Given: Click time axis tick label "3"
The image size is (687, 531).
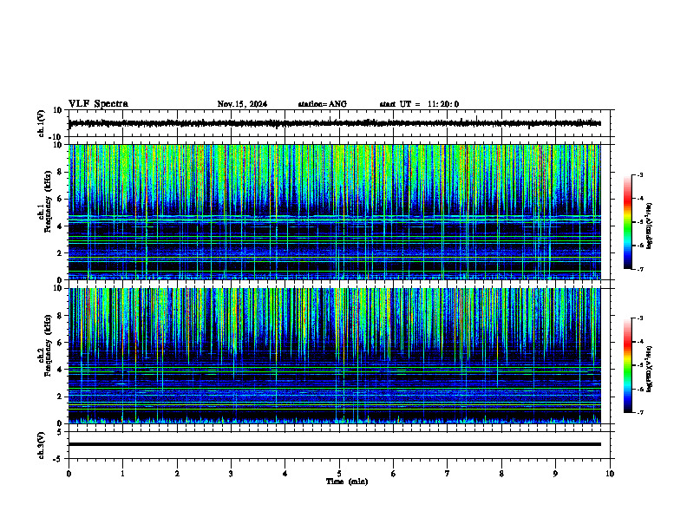Looking at the screenshot, I should tap(231, 474).
